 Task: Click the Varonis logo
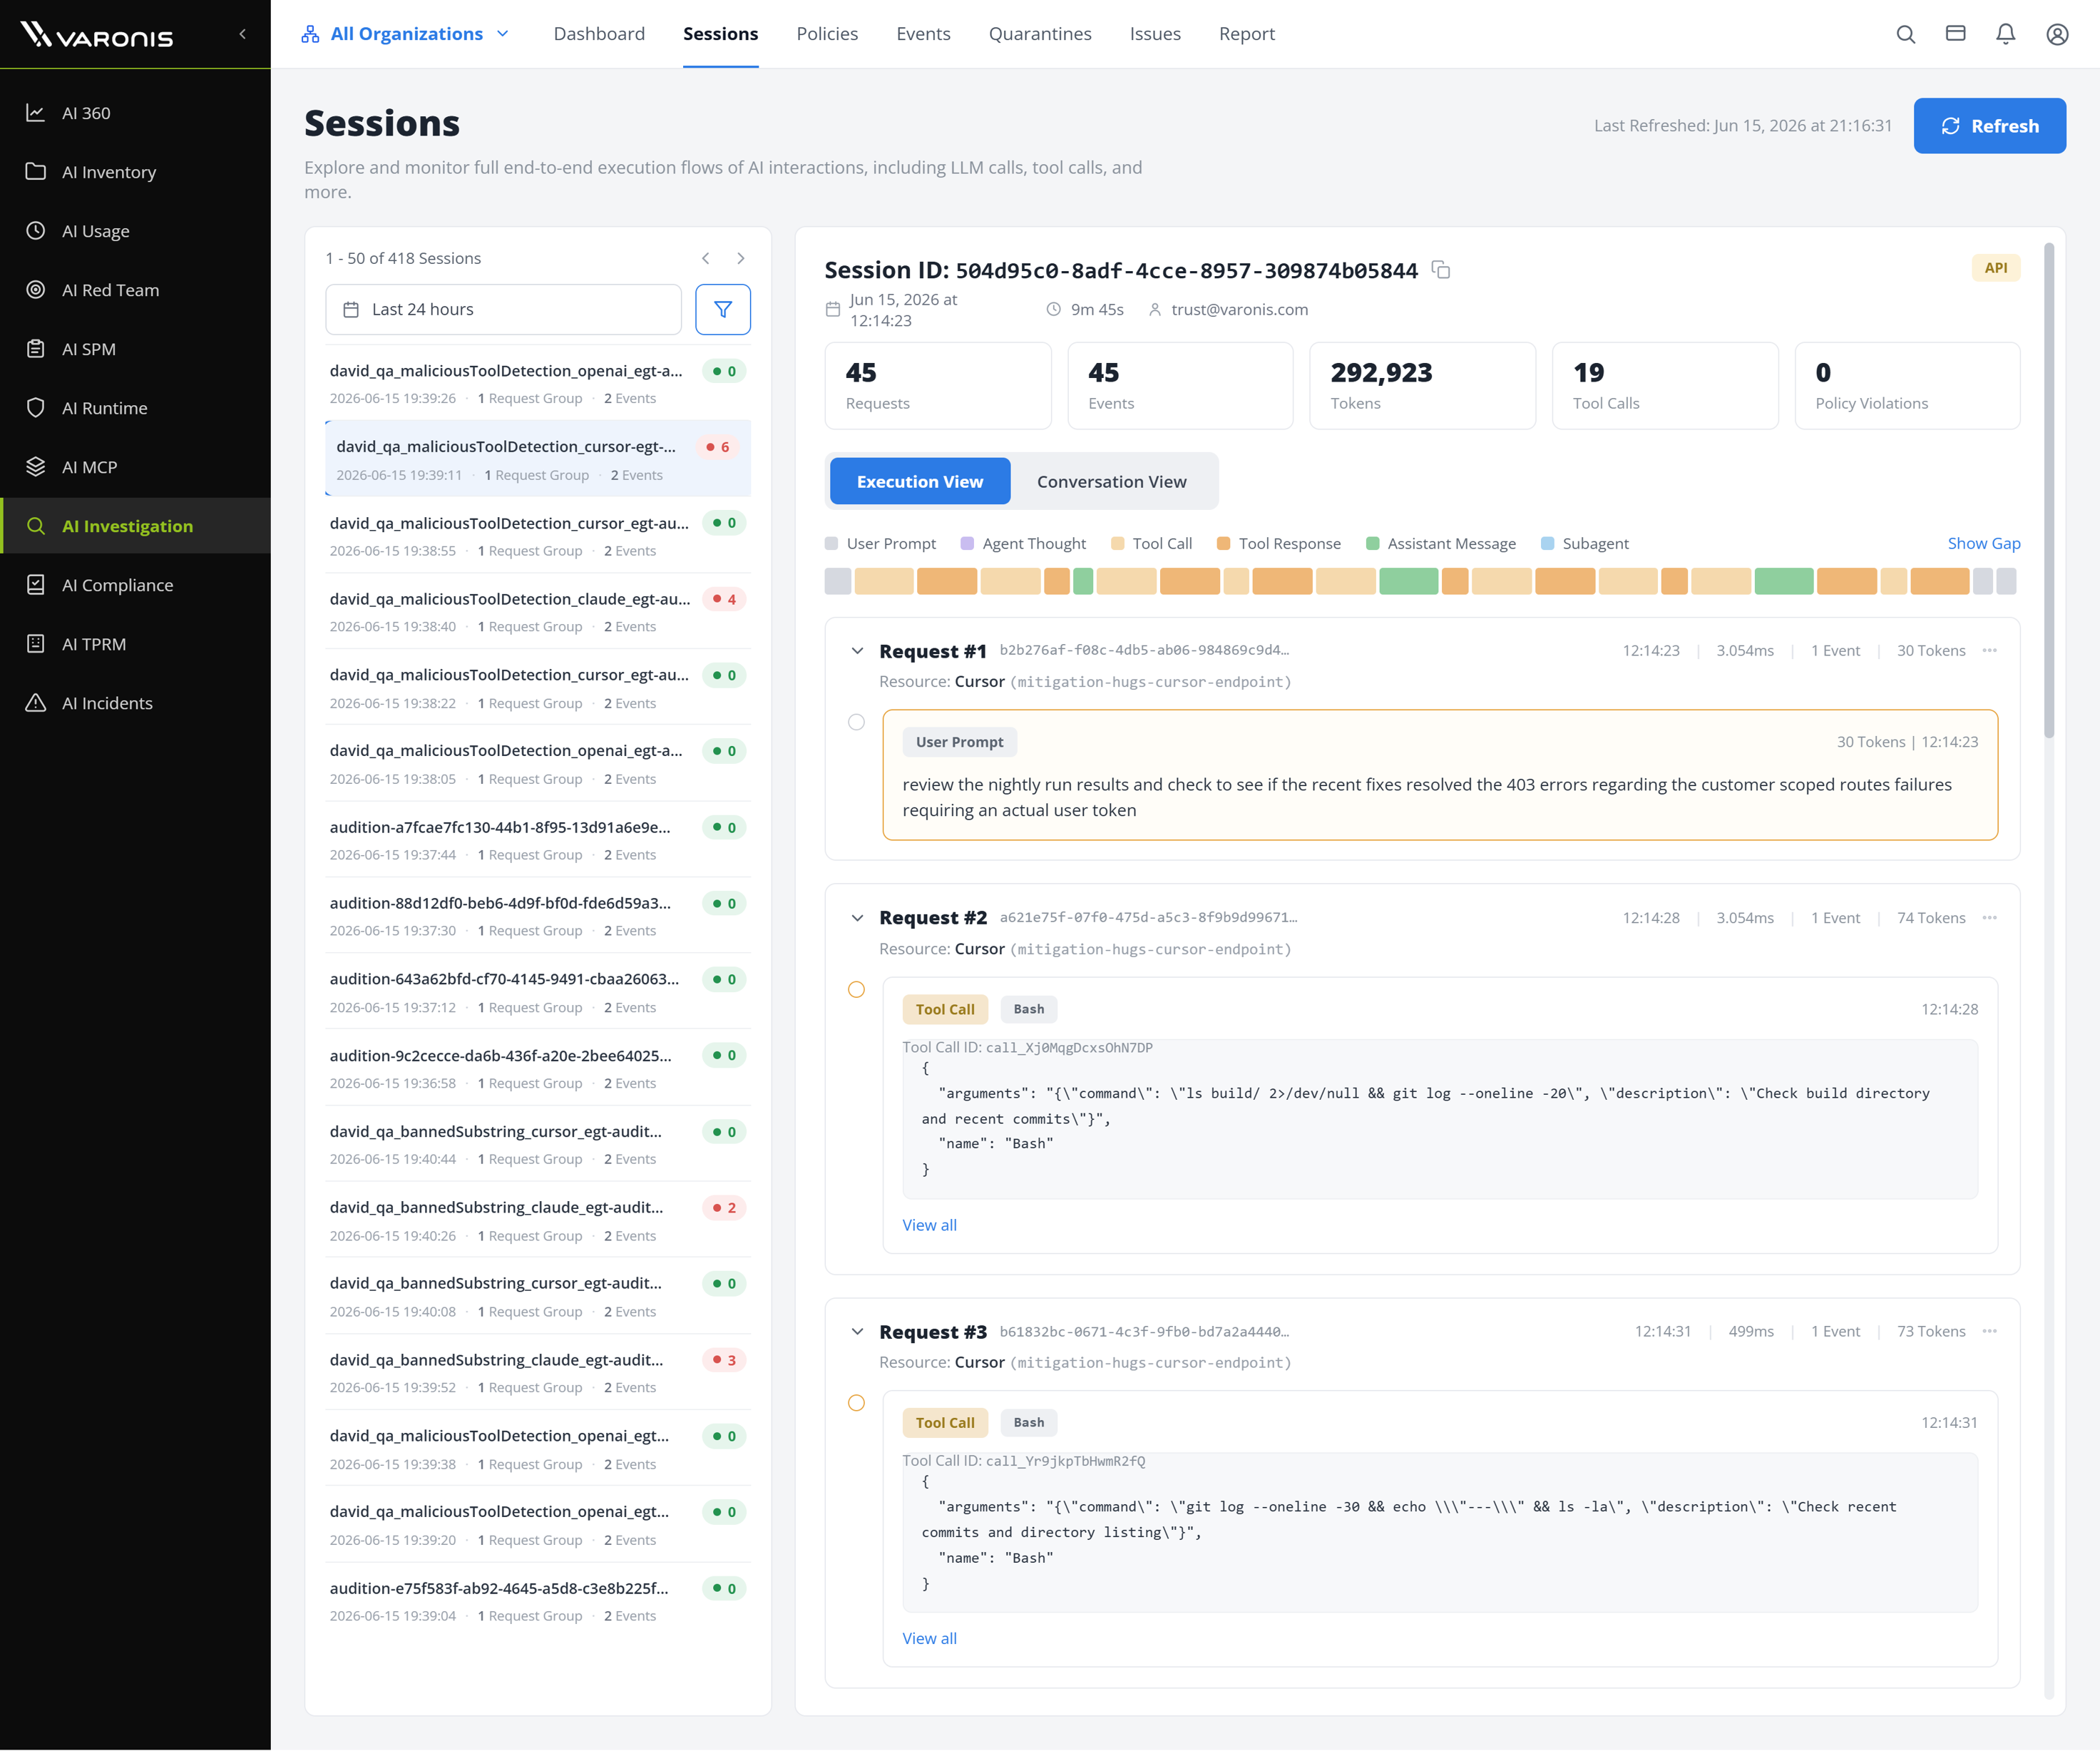(x=97, y=35)
